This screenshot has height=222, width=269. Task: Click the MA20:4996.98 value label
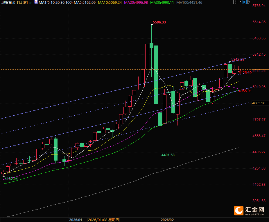click(x=136, y=3)
